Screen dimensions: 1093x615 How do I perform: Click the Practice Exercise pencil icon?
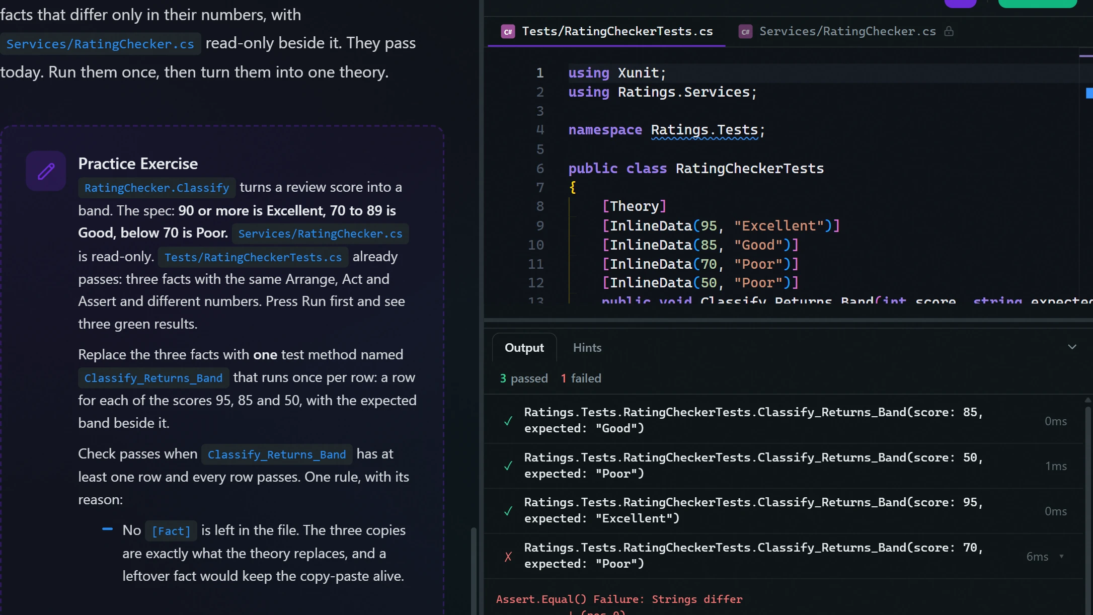tap(46, 171)
